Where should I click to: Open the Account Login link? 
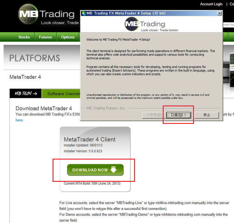click(x=211, y=4)
